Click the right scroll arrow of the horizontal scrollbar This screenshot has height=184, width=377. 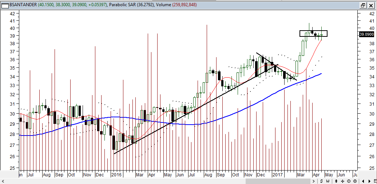point(314,181)
